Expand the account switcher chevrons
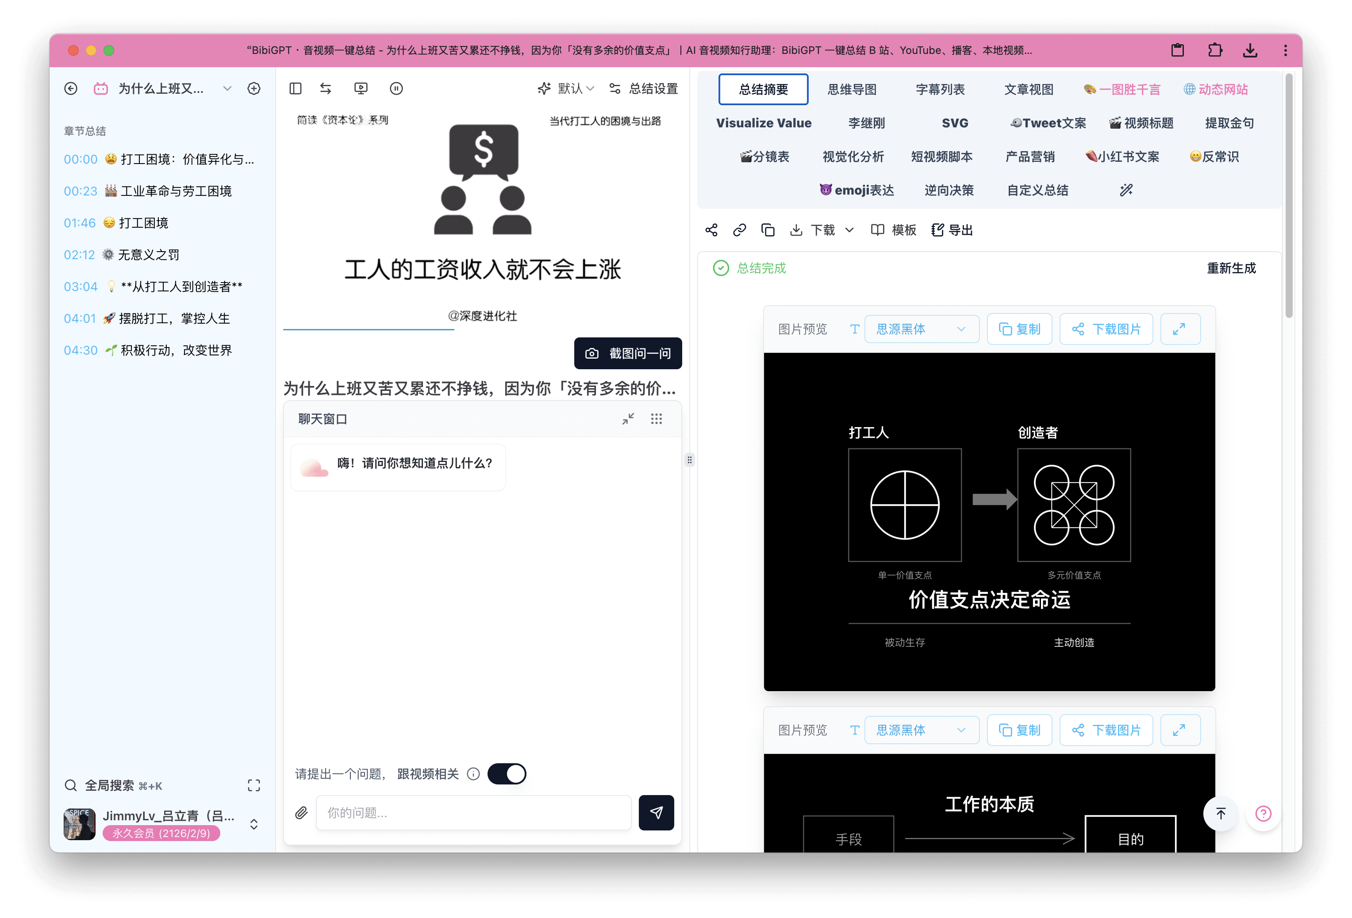 [253, 824]
